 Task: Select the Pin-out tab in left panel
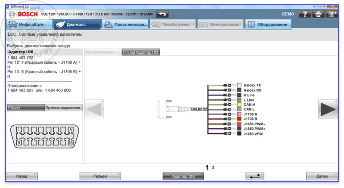tap(26, 108)
